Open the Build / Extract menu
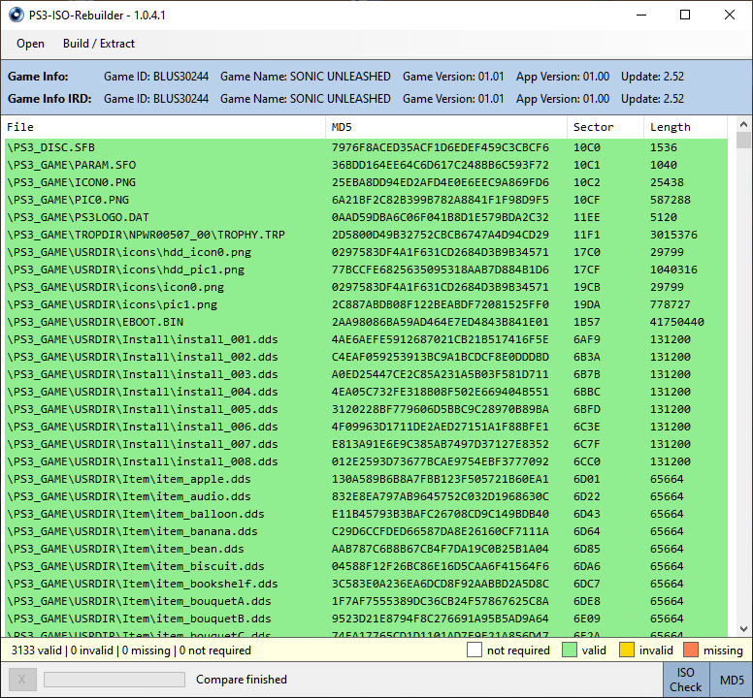Viewport: 753px width, 698px height. click(x=99, y=44)
